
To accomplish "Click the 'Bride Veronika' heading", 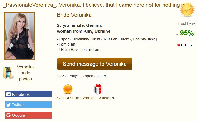I will click(74, 15).
